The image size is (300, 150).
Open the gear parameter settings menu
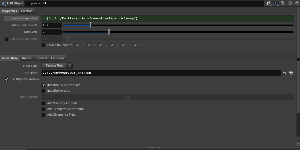tap(269, 3)
